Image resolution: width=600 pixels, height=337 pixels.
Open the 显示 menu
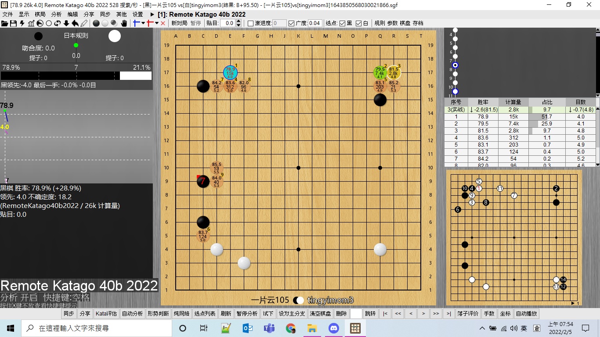pos(24,14)
